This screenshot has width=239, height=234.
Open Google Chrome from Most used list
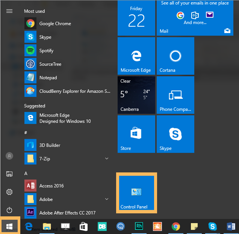pos(55,24)
